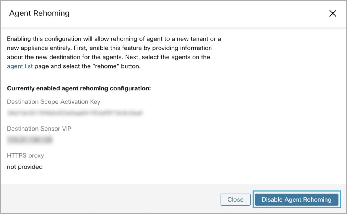Select the blurred sensor VIP address
Image resolution: width=347 pixels, height=214 pixels.
(x=30, y=140)
